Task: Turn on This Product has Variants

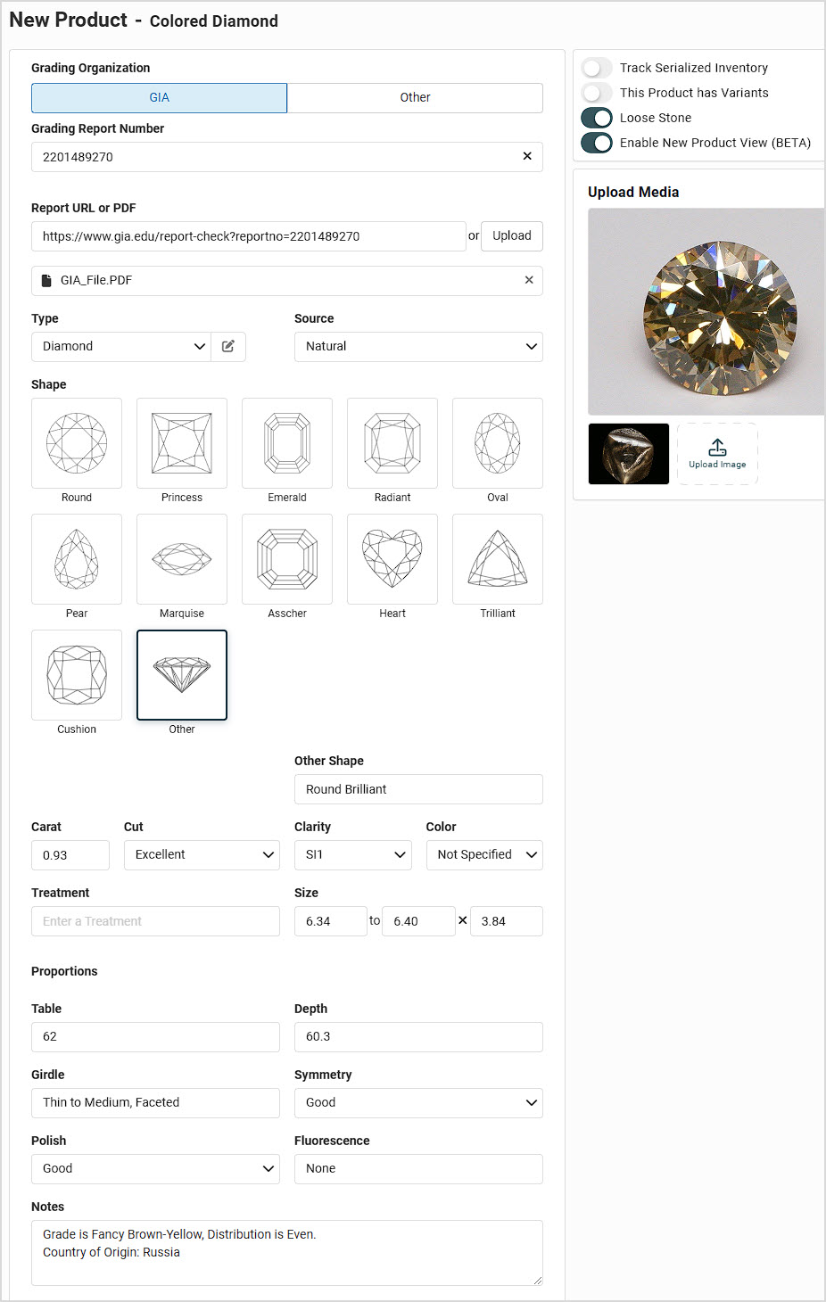Action: click(x=597, y=93)
